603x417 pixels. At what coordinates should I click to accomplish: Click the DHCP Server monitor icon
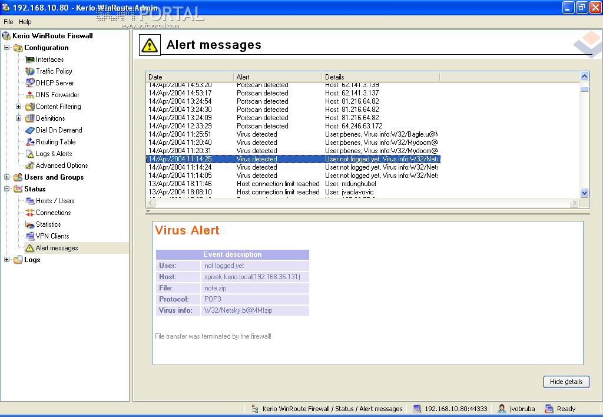point(29,82)
